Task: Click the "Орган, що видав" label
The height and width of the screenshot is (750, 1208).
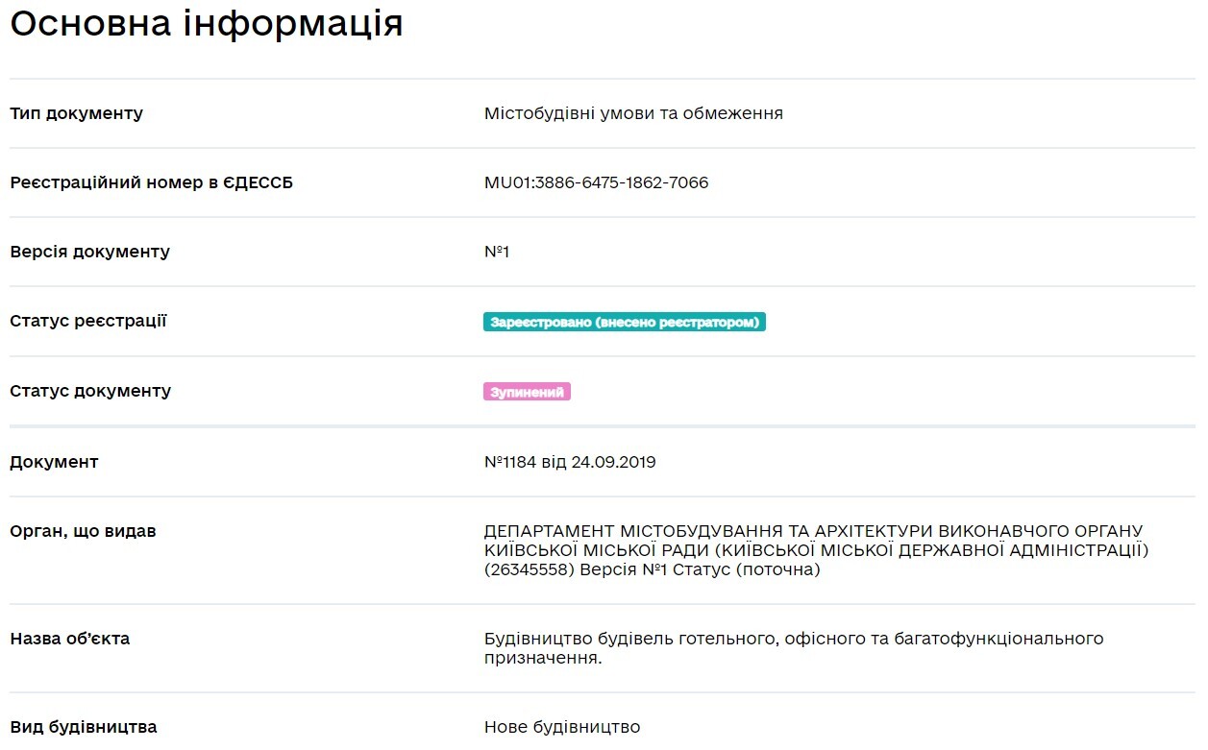Action: (x=83, y=531)
